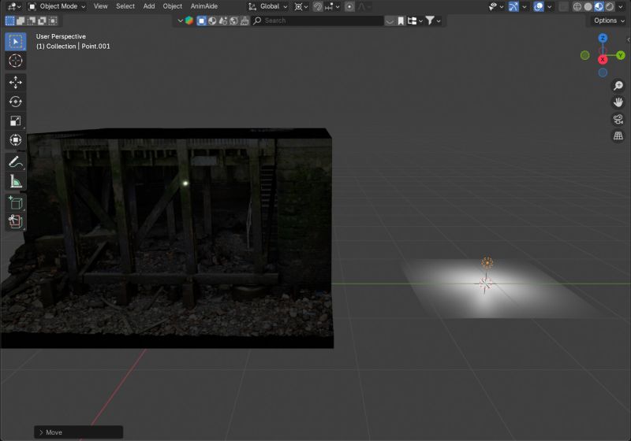The image size is (631, 441).
Task: Select the 3D Cursor tool
Action: pyautogui.click(x=15, y=61)
